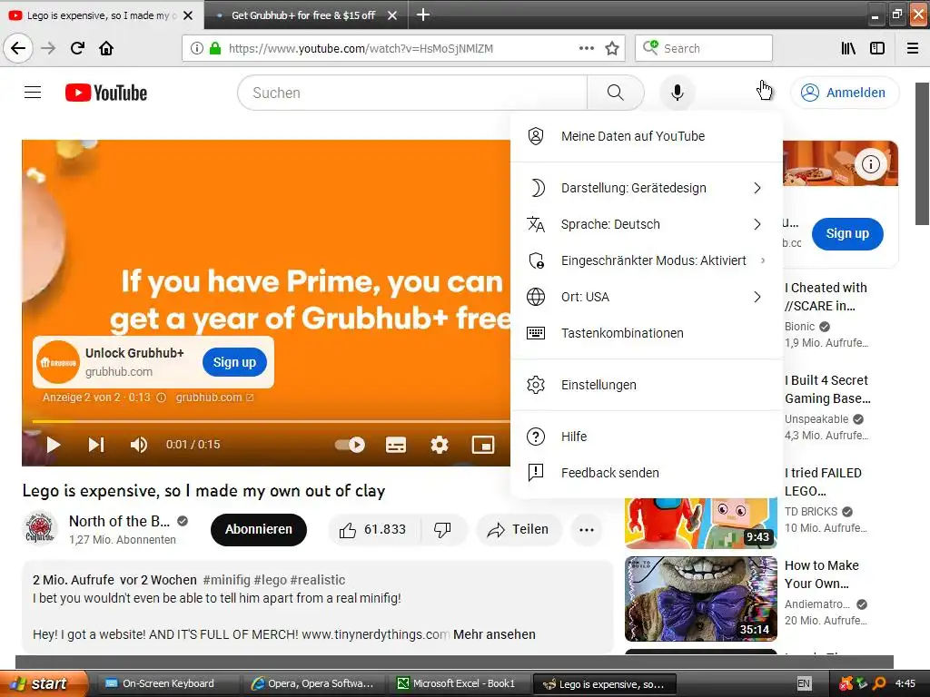
Task: Toggle browser sidebar icon
Action: pos(877,48)
